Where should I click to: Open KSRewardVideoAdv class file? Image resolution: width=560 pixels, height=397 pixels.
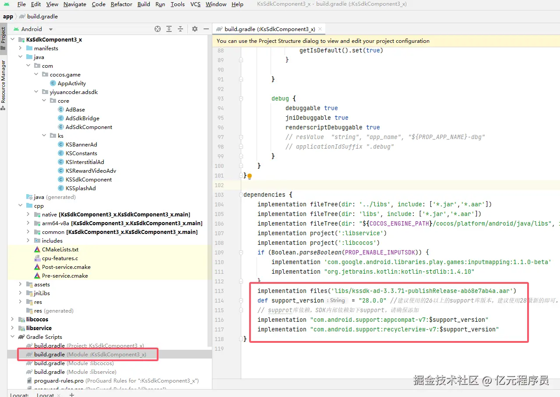tap(91, 171)
